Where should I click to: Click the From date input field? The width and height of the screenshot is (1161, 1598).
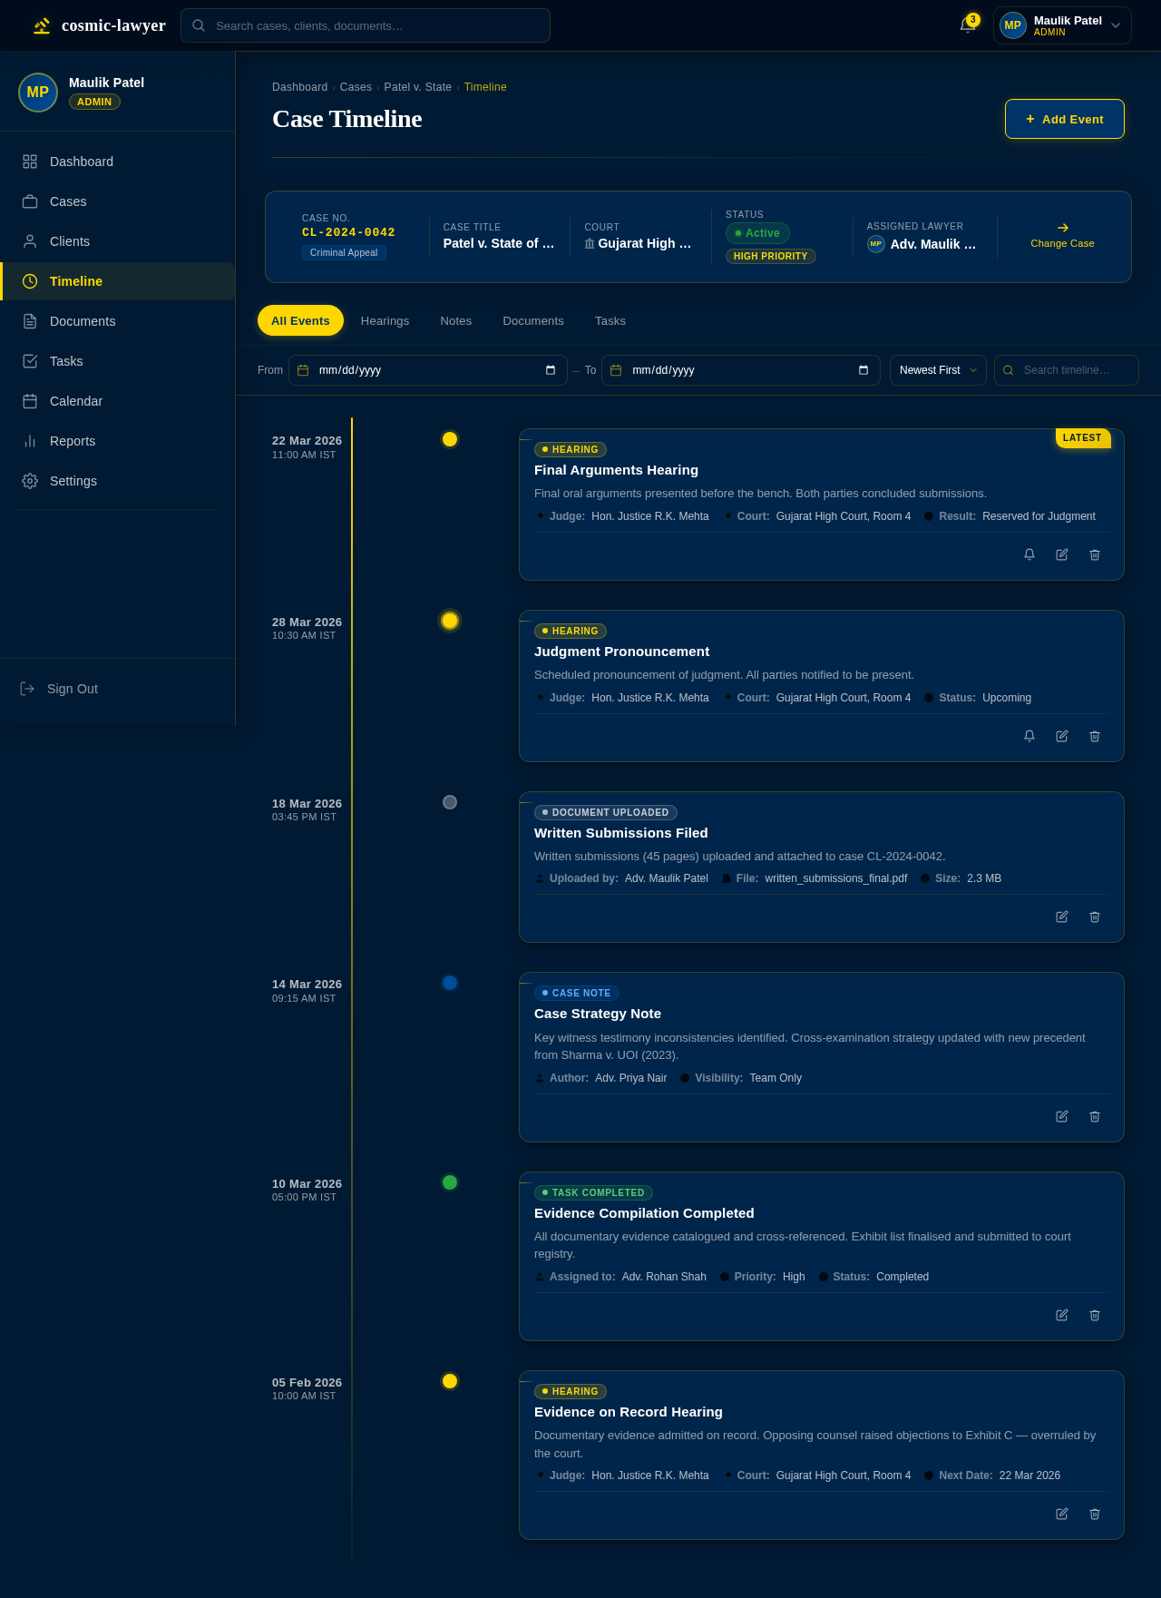tap(428, 370)
